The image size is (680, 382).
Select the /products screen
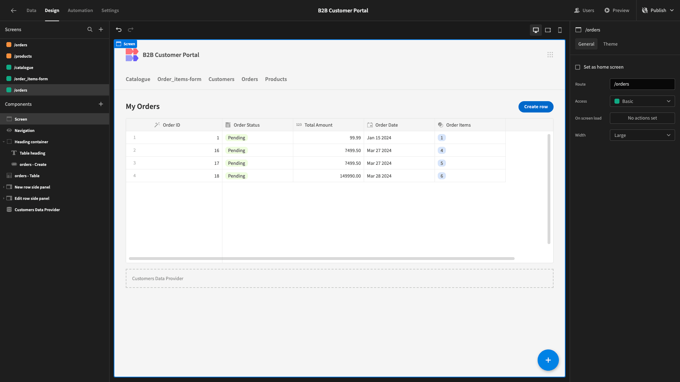tap(55, 56)
